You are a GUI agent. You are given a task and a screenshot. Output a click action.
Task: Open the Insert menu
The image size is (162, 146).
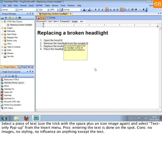click(x=31, y=6)
